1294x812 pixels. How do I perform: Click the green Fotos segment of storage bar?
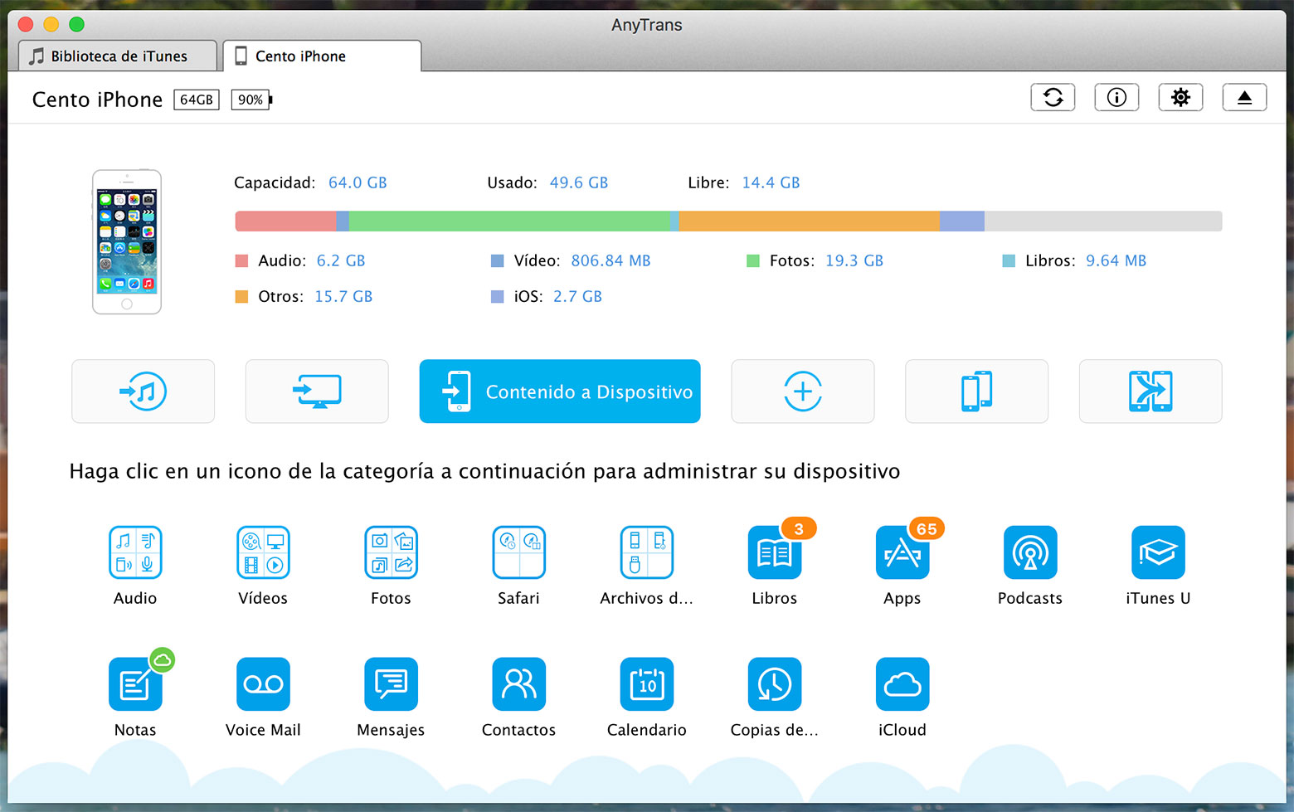[509, 221]
